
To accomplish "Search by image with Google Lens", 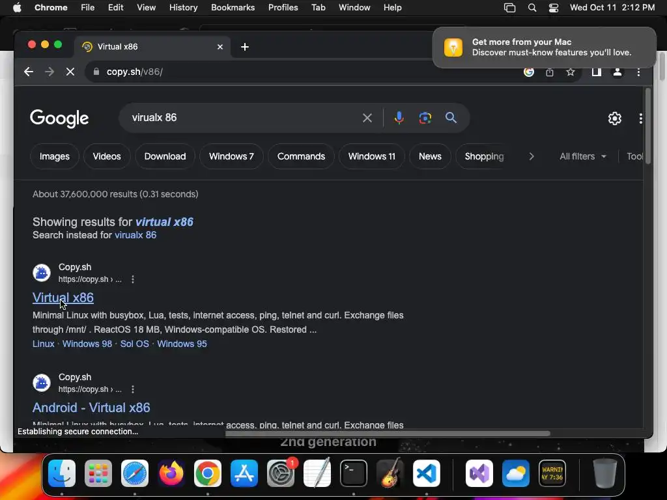I will (x=425, y=118).
